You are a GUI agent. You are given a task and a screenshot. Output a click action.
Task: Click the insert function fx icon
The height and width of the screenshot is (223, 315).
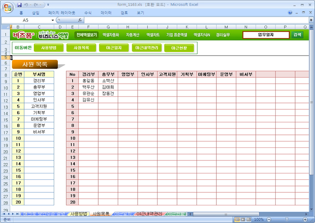(80, 20)
